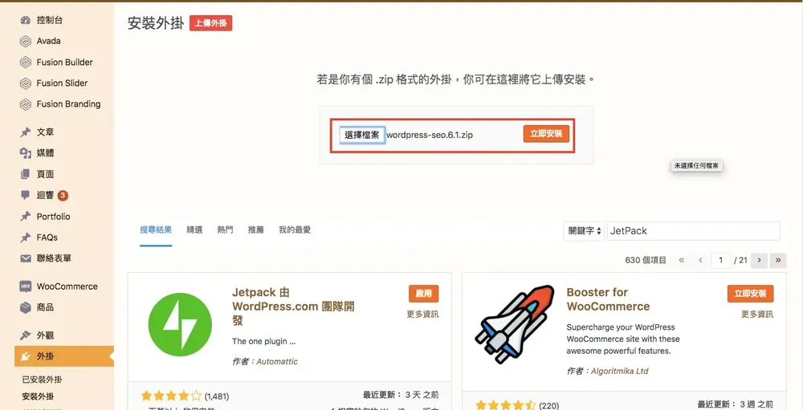Click the Fusion Slider icon
The width and height of the screenshot is (803, 410).
point(25,83)
